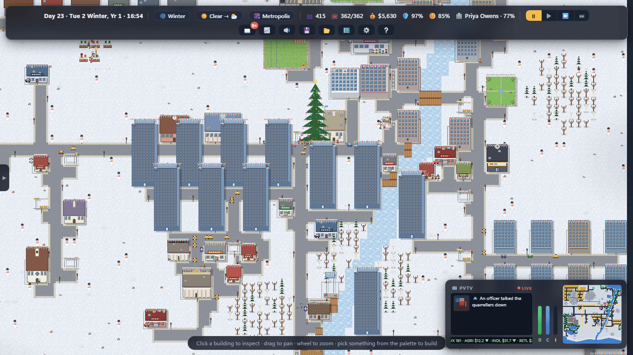Open the statistics chart panel
Viewport: 633px width, 355px height.
tap(267, 30)
